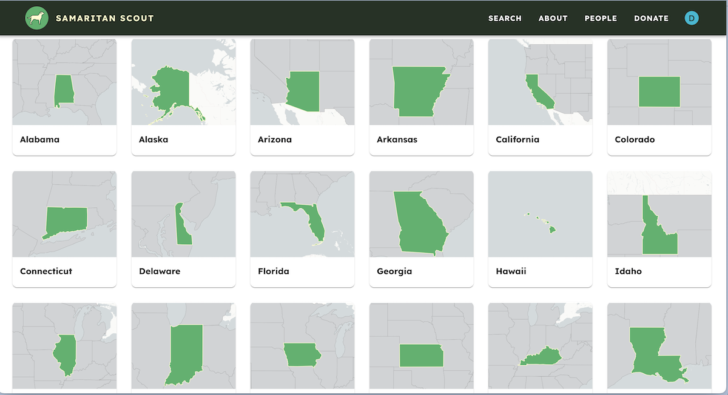
Task: Select the Louisiana map thumbnail
Action: point(659,347)
